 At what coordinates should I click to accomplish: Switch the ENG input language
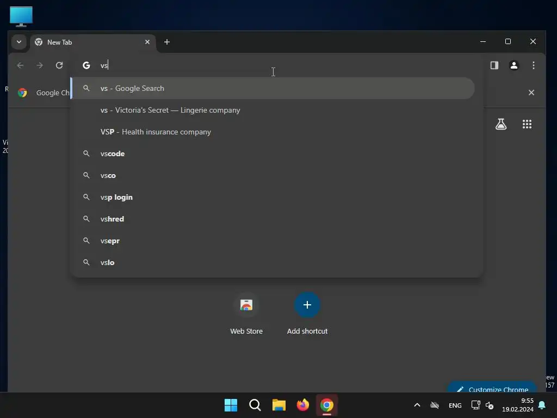tap(455, 405)
